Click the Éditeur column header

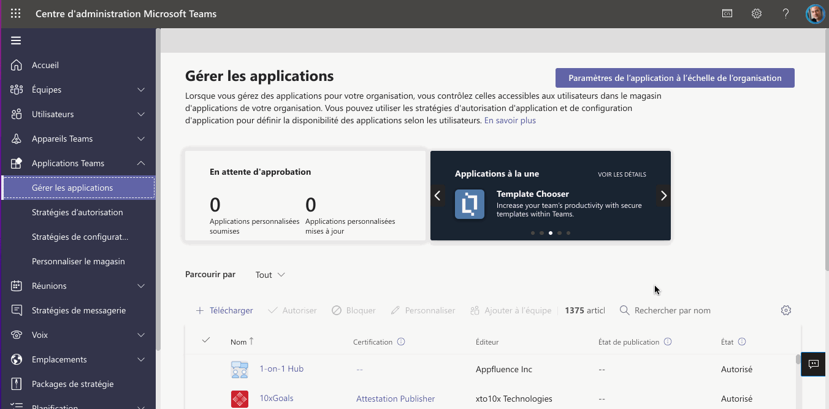487,342
